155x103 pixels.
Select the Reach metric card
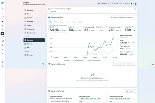(x=75, y=29)
